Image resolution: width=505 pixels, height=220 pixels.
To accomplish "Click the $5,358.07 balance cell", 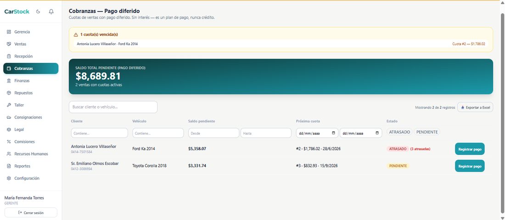I will click(197, 149).
